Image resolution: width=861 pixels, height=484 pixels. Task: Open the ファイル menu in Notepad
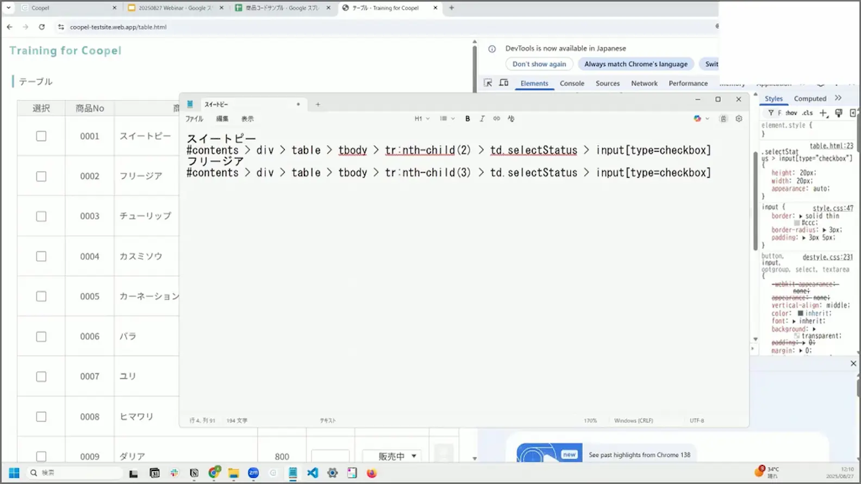(194, 119)
